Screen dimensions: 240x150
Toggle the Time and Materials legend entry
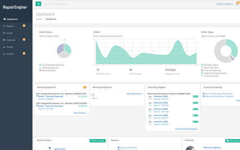point(211,70)
